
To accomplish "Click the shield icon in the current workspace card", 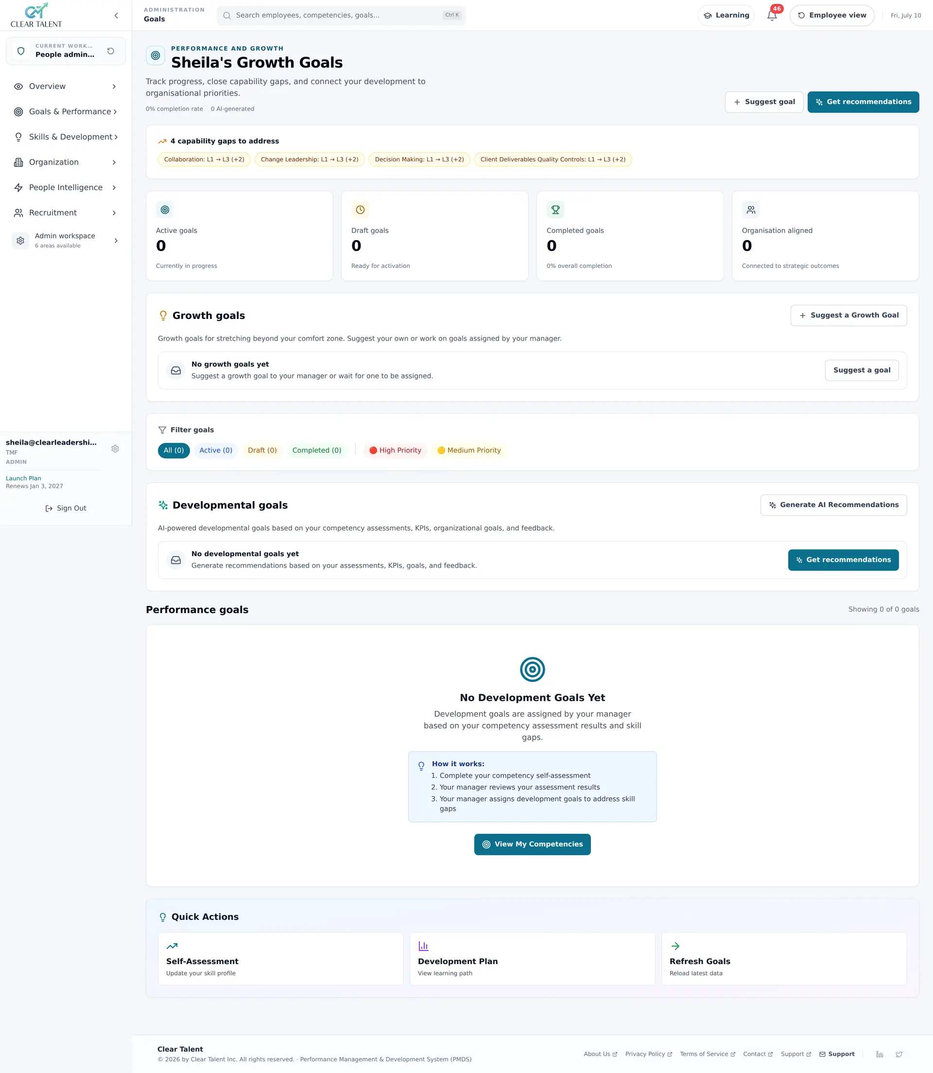I will click(21, 51).
